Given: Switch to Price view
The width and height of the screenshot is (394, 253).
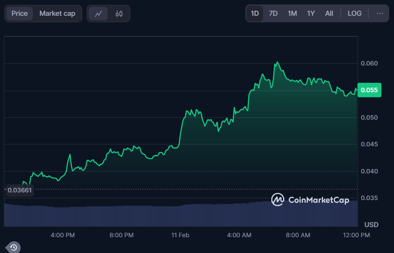Looking at the screenshot, I should click(20, 13).
